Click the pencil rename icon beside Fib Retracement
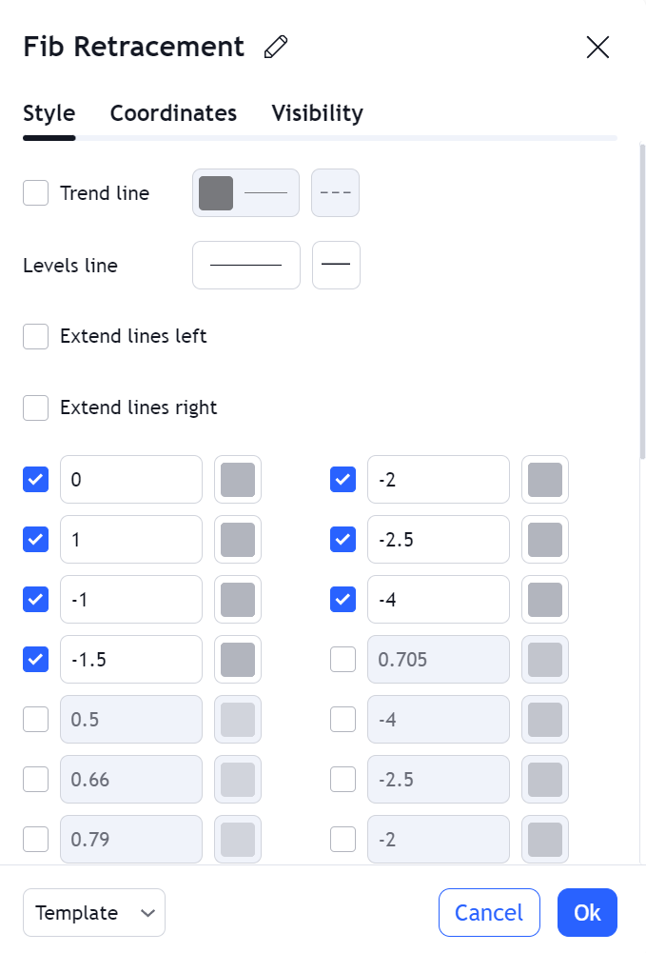 click(x=276, y=47)
